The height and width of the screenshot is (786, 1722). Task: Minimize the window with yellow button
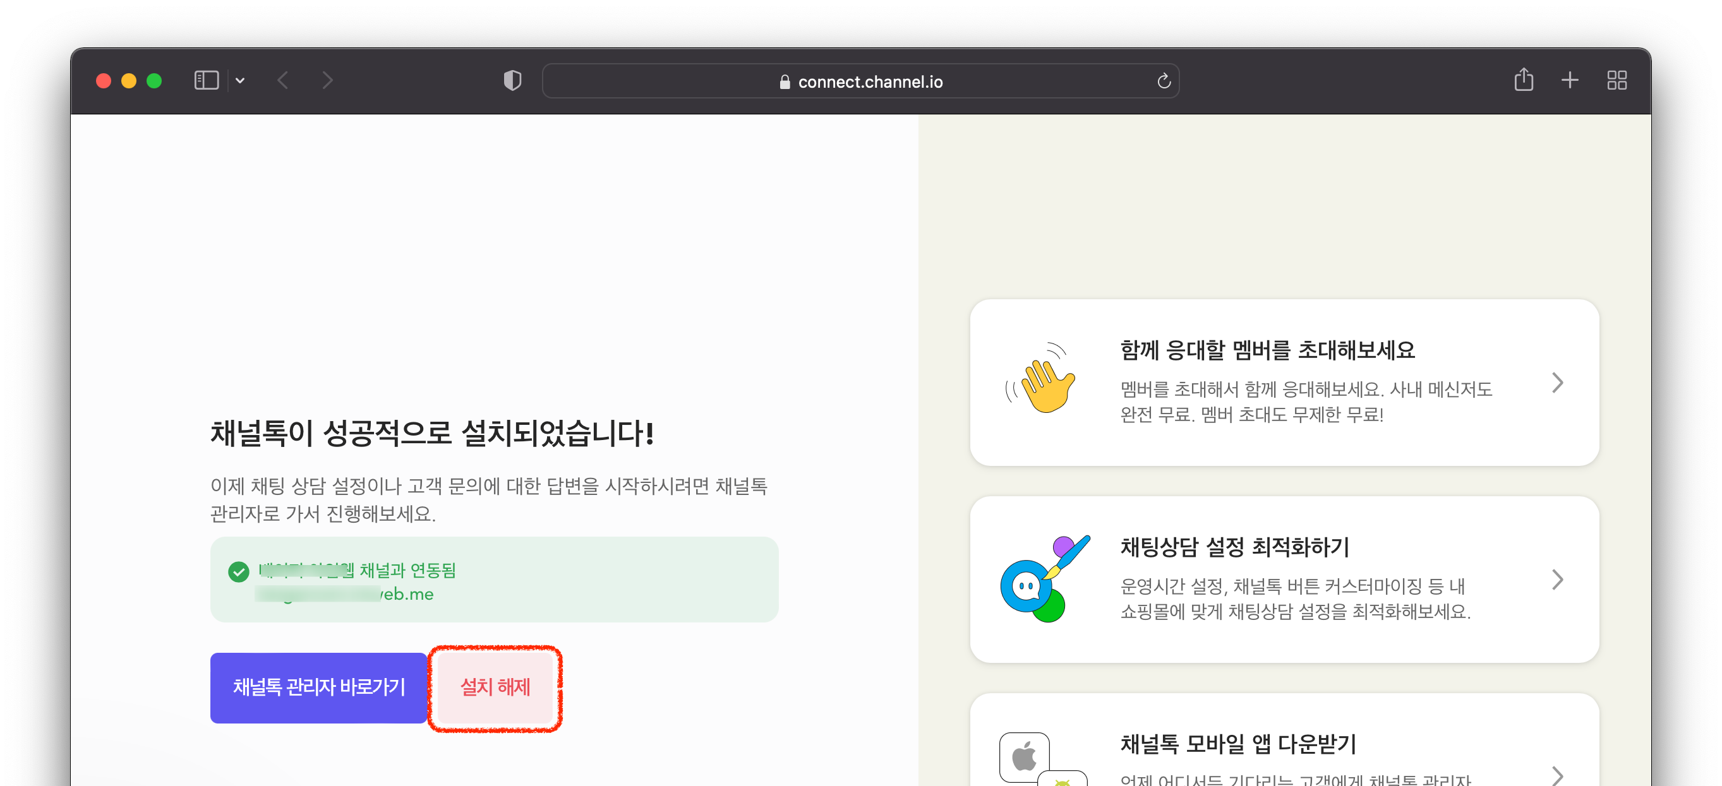coord(129,81)
